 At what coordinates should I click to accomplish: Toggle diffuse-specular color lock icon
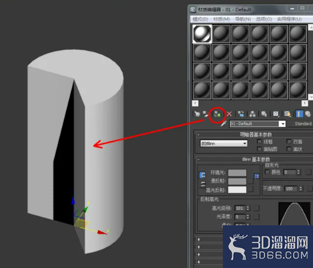(x=202, y=184)
